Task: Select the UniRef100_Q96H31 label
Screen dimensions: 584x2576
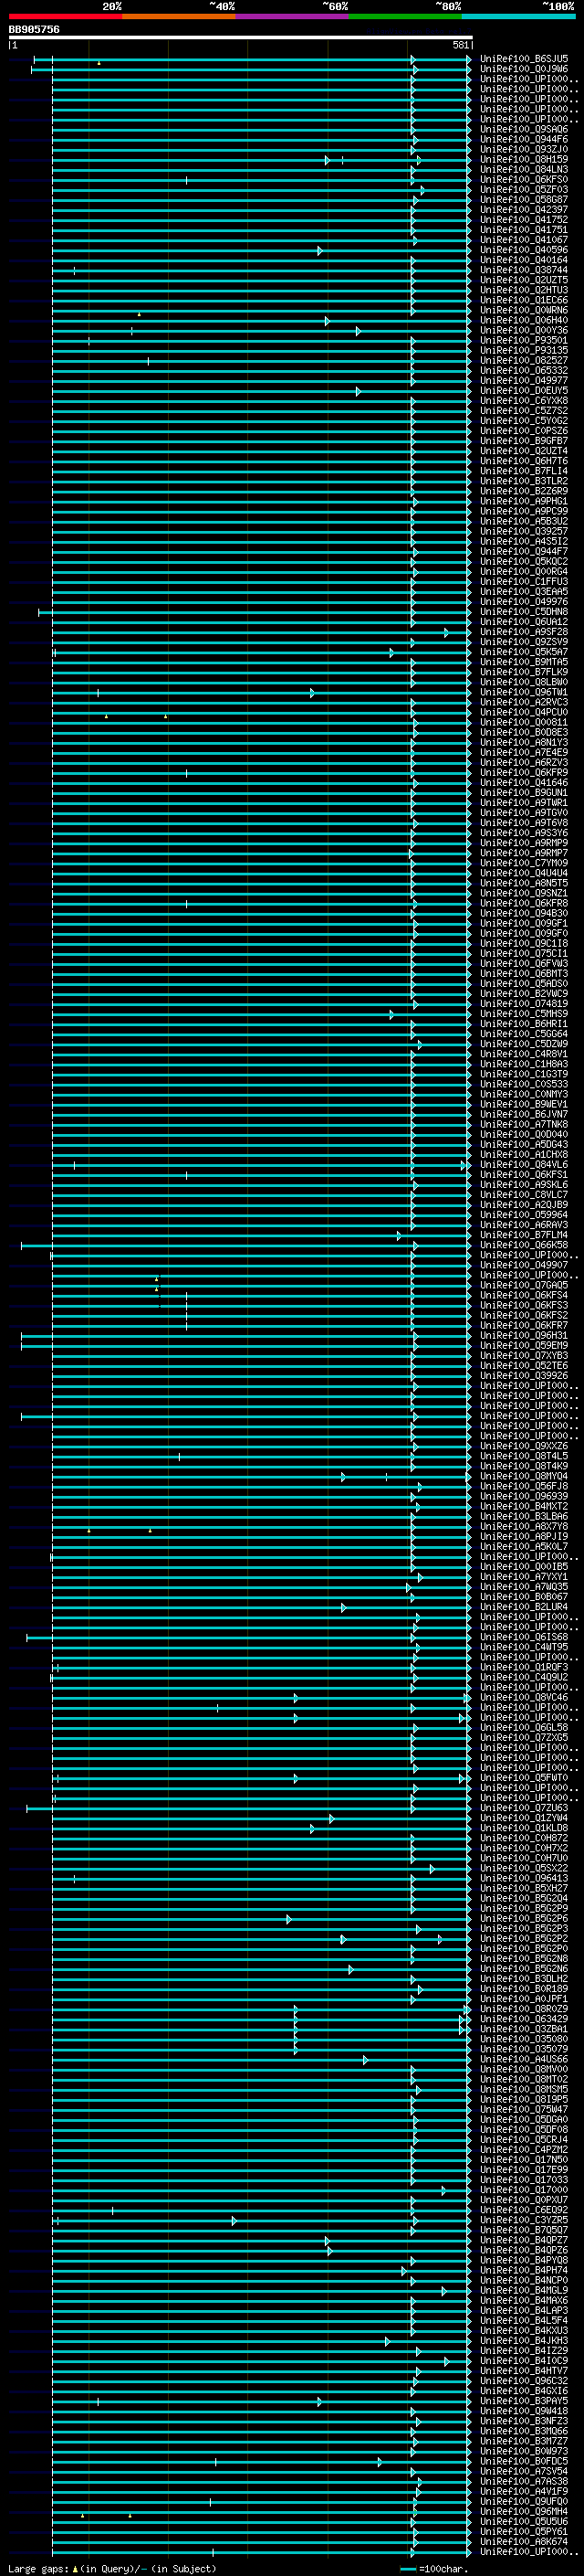Action: (524, 1335)
